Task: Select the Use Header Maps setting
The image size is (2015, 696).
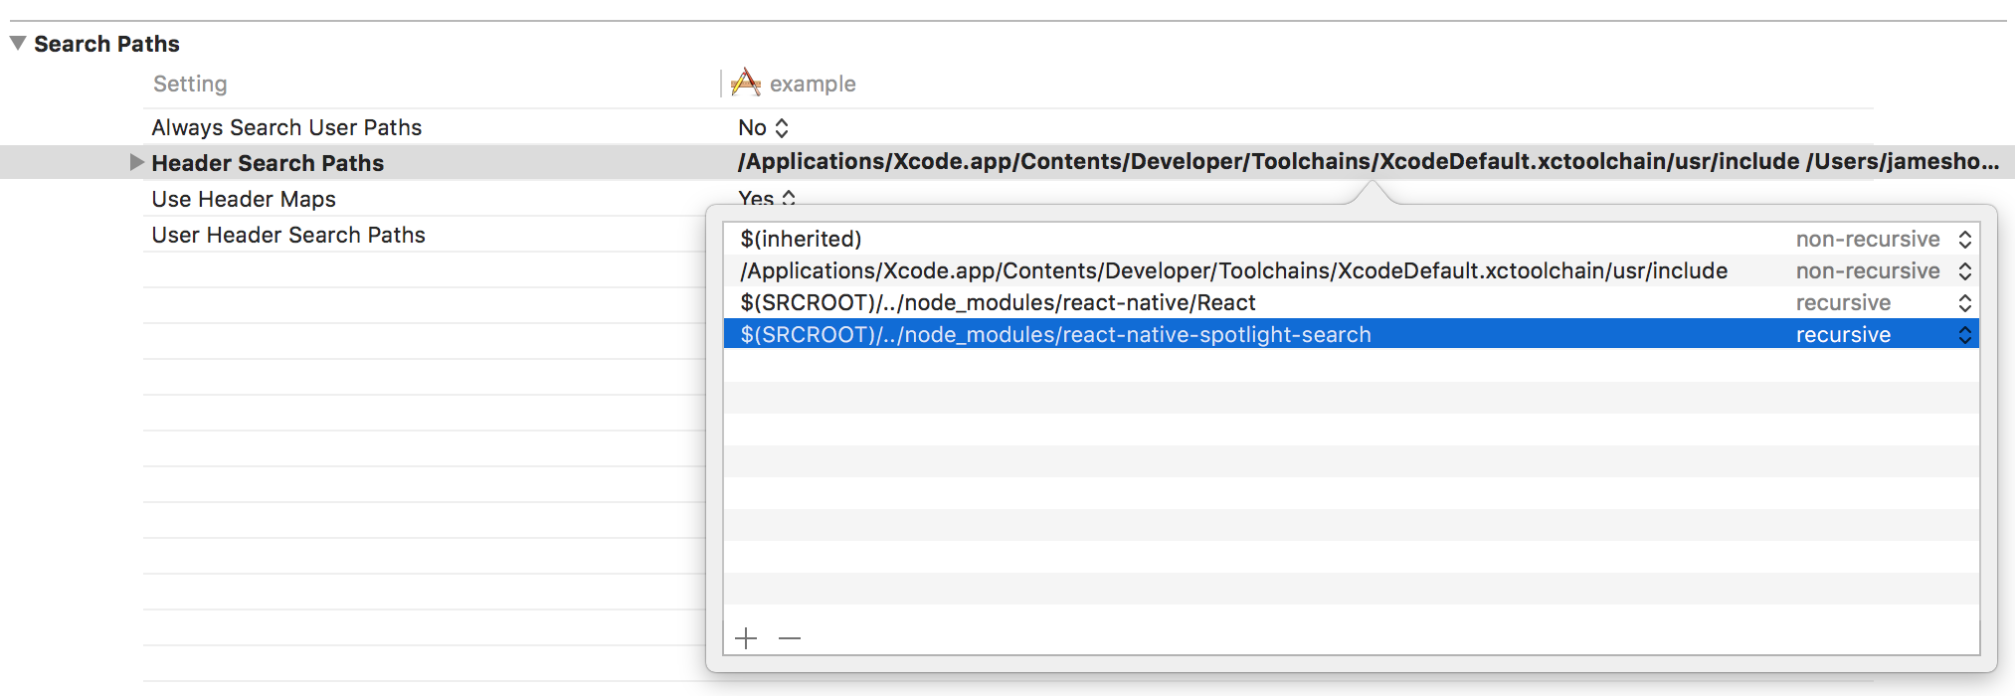Action: [x=244, y=199]
